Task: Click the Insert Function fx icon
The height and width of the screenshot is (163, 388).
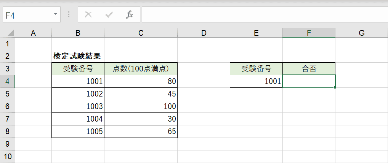Action: 129,15
